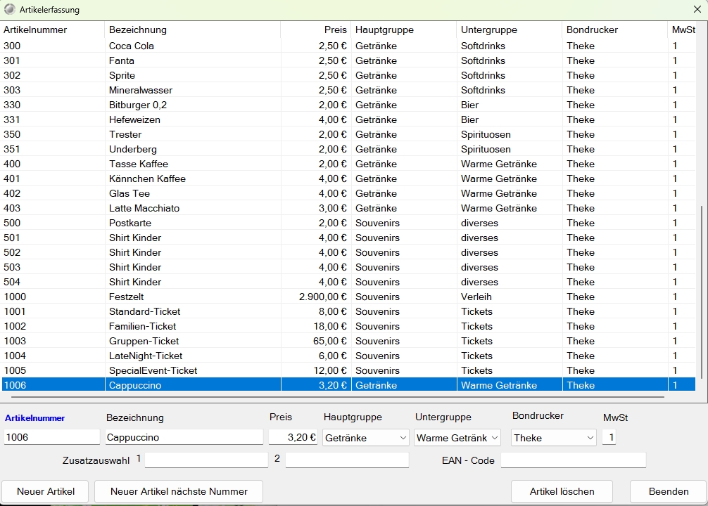Select the Postkarte row
Viewport: 708px width, 506px height.
(348, 223)
